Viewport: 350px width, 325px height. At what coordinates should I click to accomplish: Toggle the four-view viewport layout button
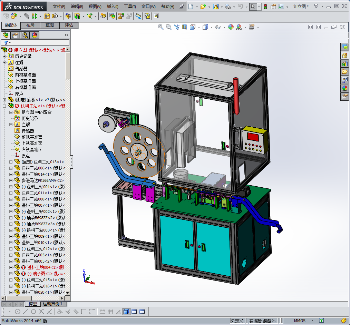(142, 312)
